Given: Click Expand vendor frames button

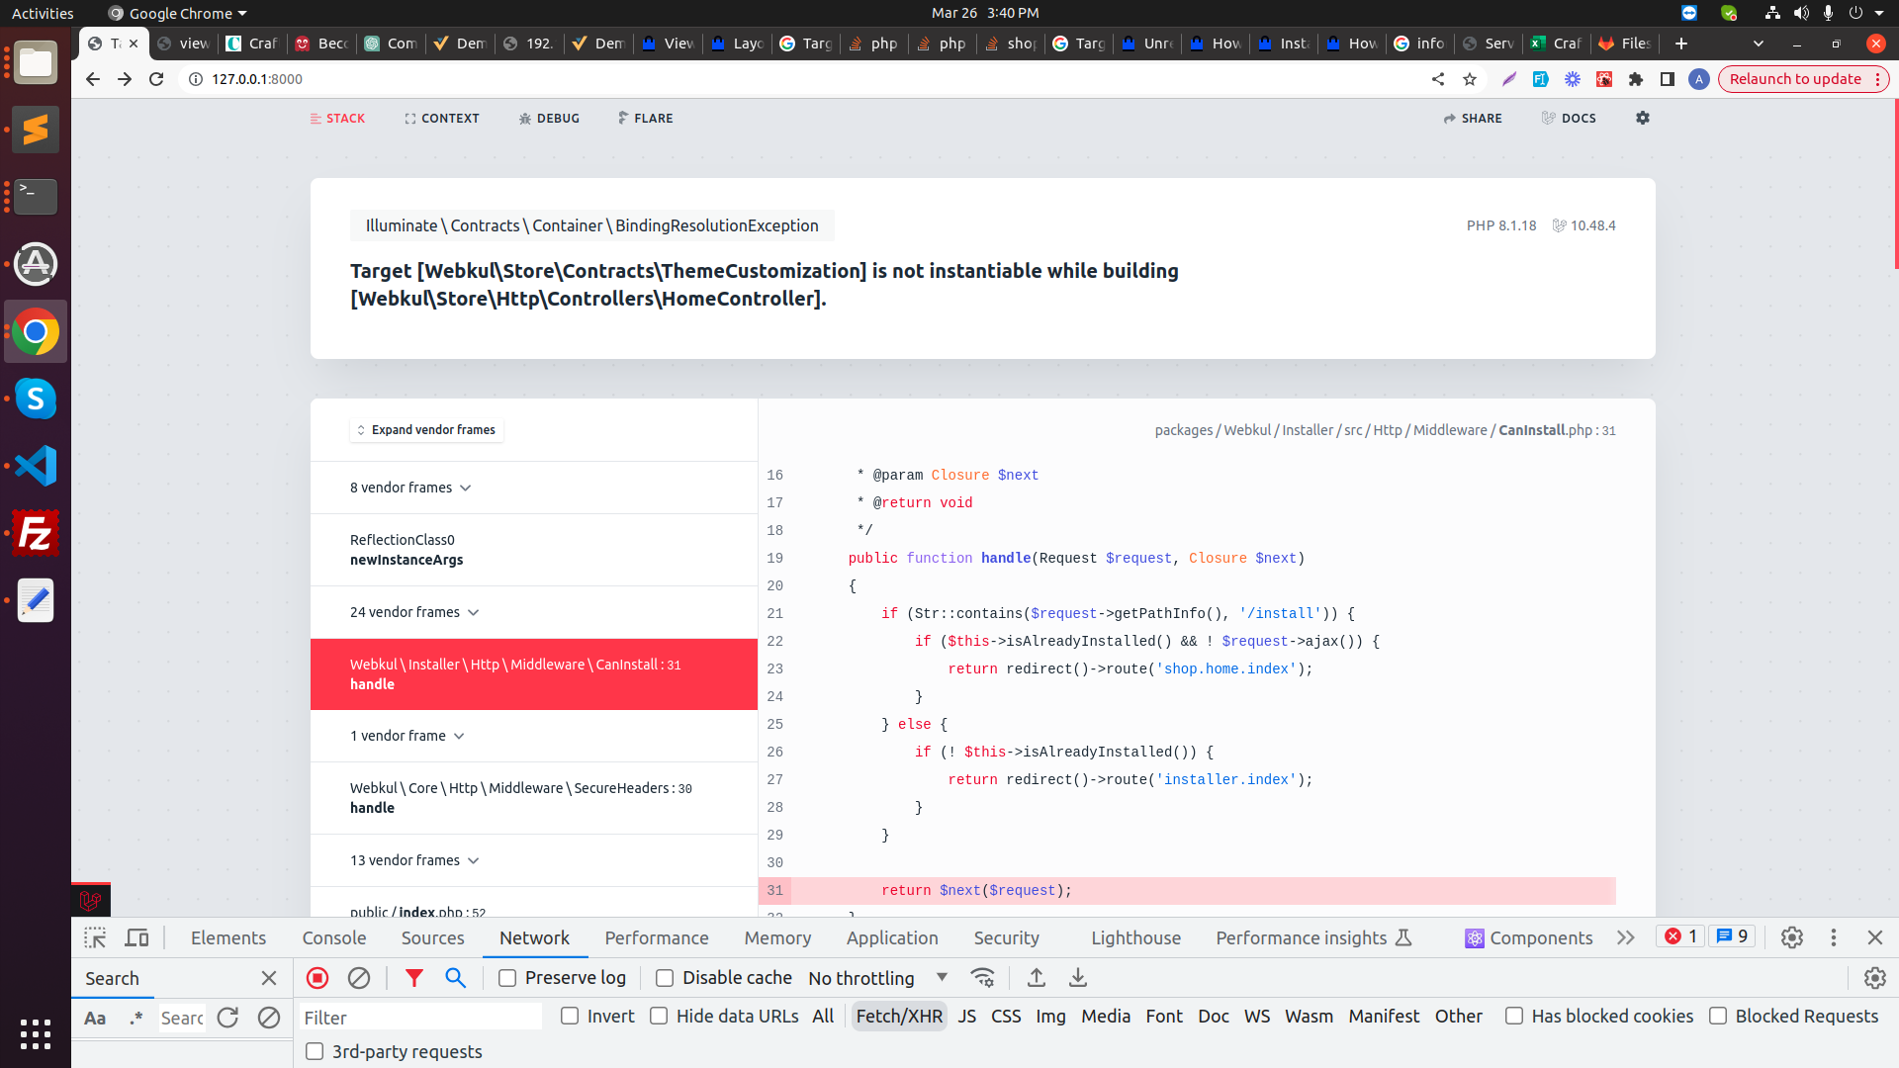Looking at the screenshot, I should [426, 429].
